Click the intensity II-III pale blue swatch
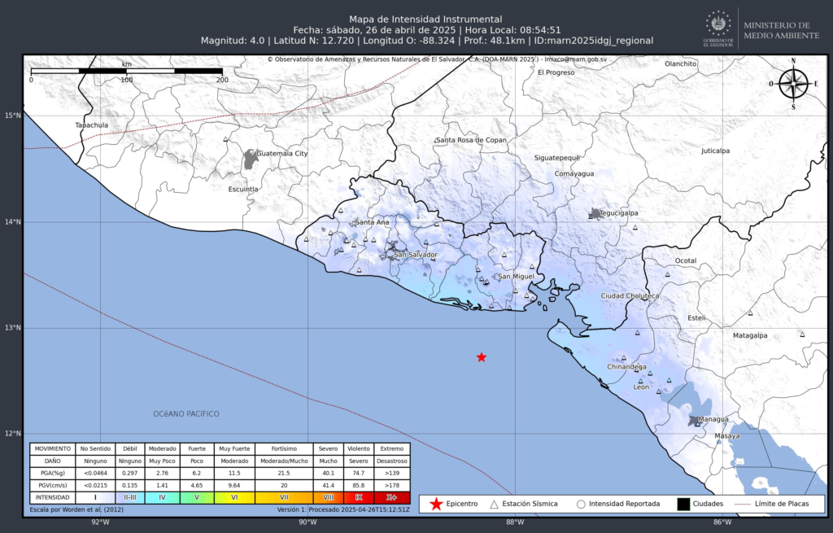Viewport: 833px width, 533px height. (129, 498)
